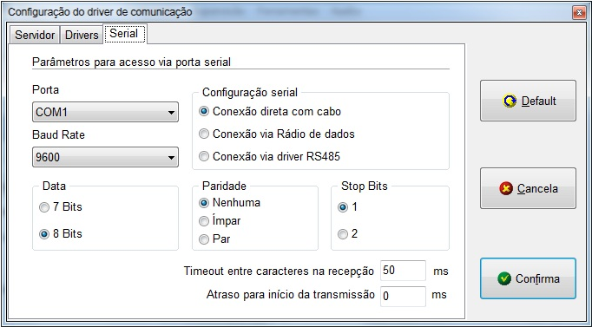Switch to the Servidor tab
This screenshot has width=592, height=327.
tap(35, 35)
